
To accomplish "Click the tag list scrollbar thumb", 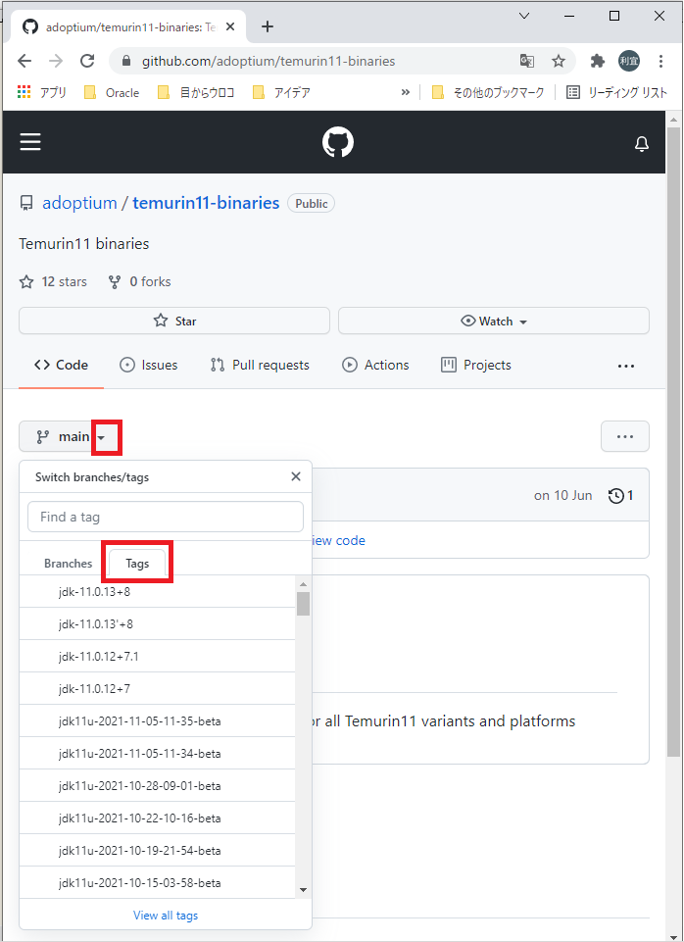I will pos(303,604).
